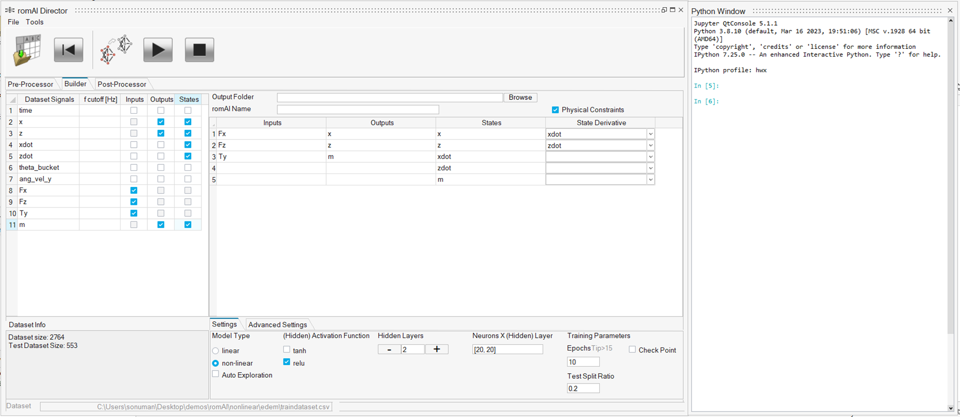Click the romAI Name input field
Image resolution: width=960 pixels, height=417 pixels.
[x=358, y=109]
